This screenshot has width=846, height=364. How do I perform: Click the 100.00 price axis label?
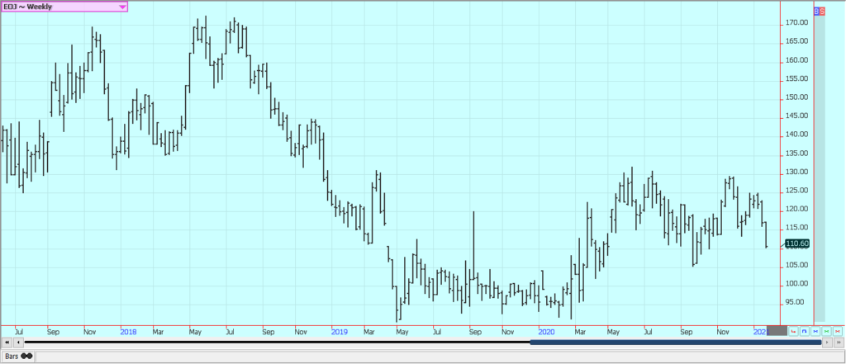click(796, 284)
